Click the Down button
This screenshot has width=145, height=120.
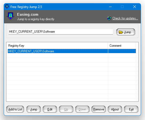pos(82,109)
